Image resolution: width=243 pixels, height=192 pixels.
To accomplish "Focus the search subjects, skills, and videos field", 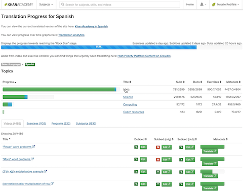I will click(119, 5).
